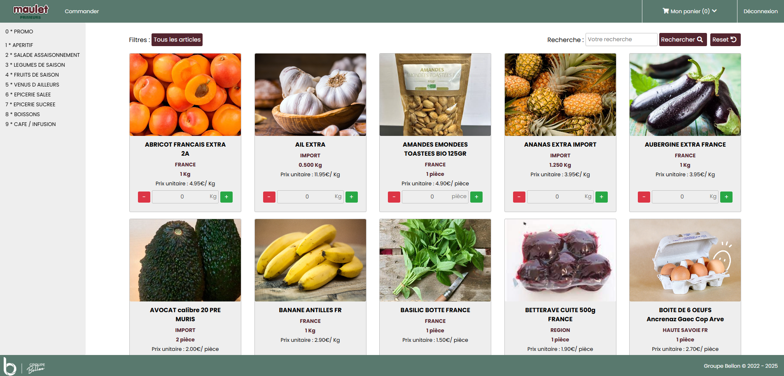Open the Mon panier cart dropdown
Viewport: 784px width, 376px height.
coord(689,11)
